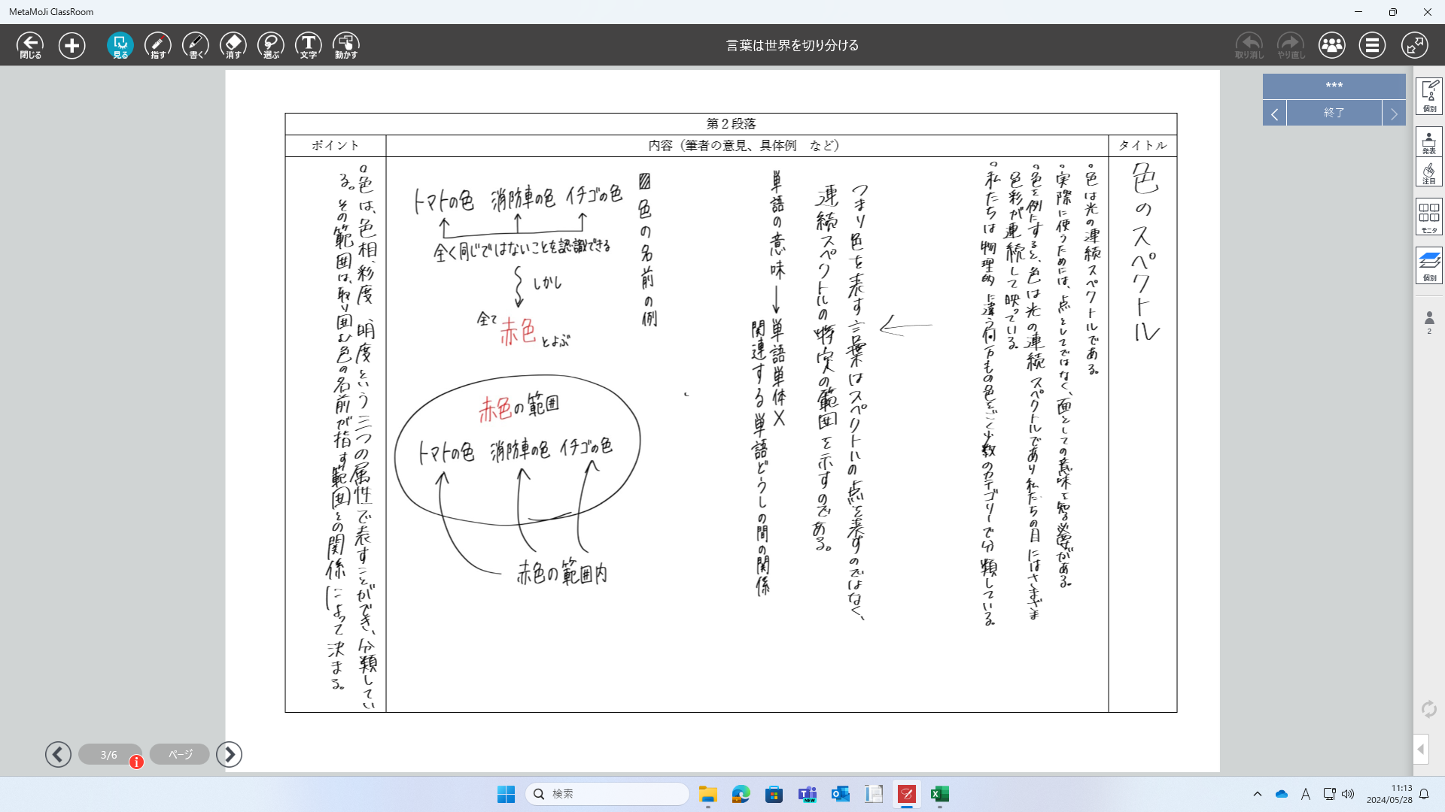Select the 書く pen tool
The height and width of the screenshot is (812, 1445).
195,45
